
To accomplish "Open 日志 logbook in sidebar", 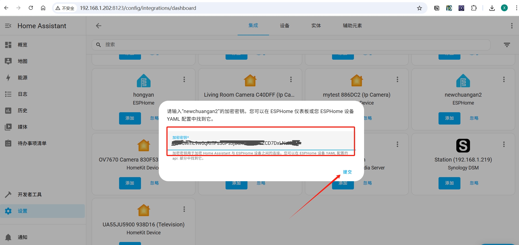I will click(x=42, y=94).
